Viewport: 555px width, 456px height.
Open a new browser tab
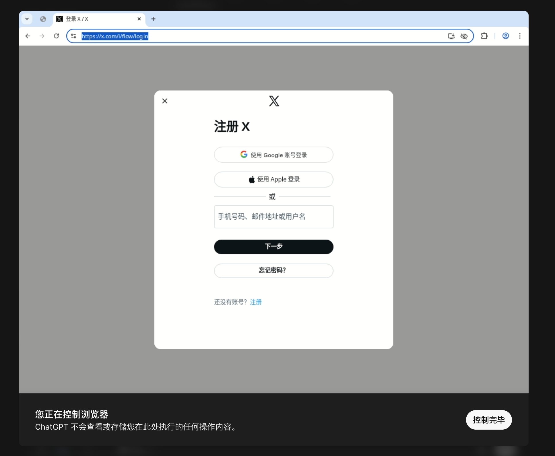pyautogui.click(x=153, y=19)
